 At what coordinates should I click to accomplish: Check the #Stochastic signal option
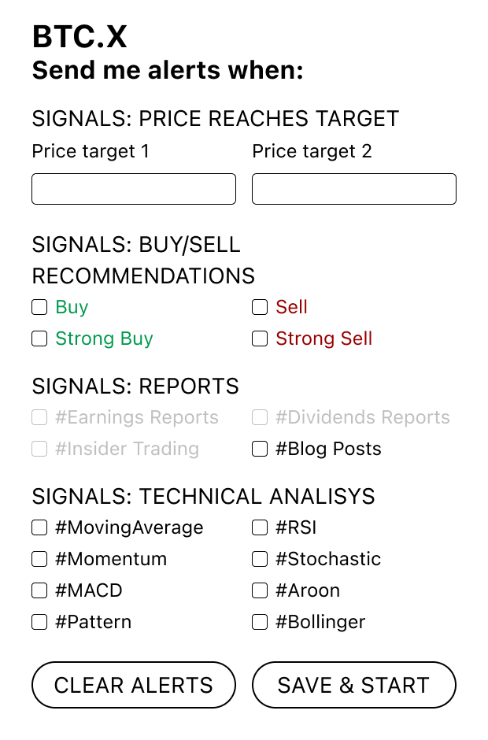point(260,559)
